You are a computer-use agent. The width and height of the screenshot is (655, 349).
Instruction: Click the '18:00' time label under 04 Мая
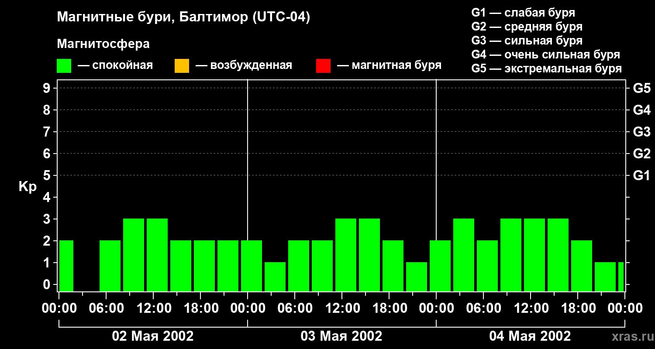[578, 308]
